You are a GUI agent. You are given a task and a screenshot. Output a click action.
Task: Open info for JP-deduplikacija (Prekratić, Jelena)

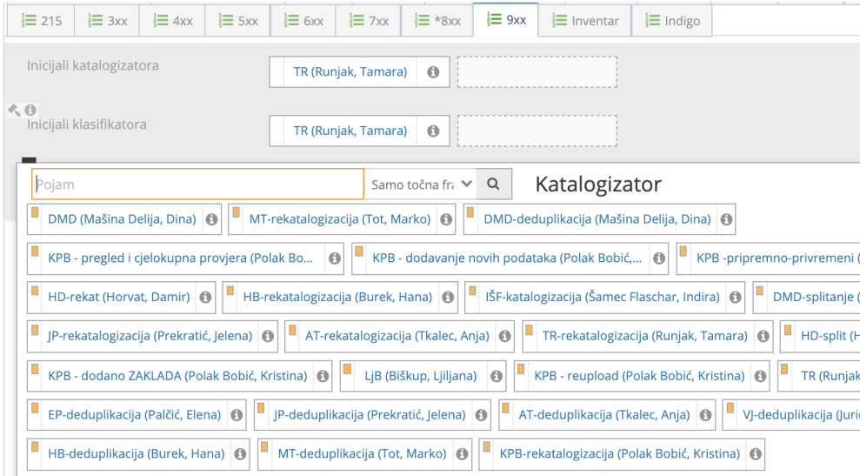tap(481, 416)
